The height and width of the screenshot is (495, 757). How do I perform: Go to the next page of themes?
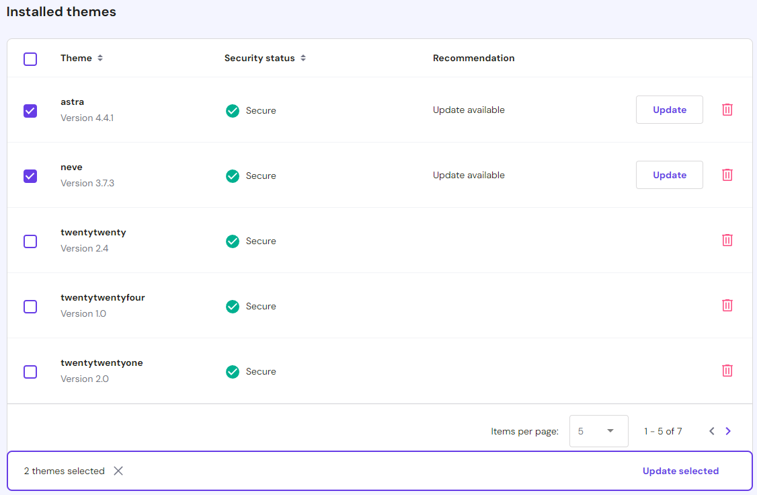[x=727, y=431]
